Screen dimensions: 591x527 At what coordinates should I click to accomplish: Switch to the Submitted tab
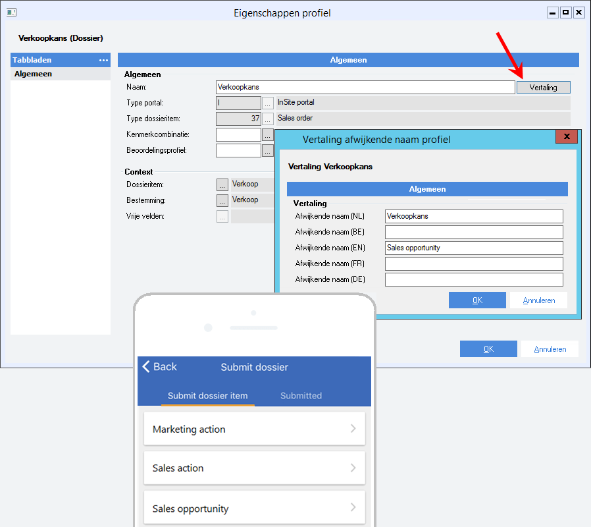301,396
